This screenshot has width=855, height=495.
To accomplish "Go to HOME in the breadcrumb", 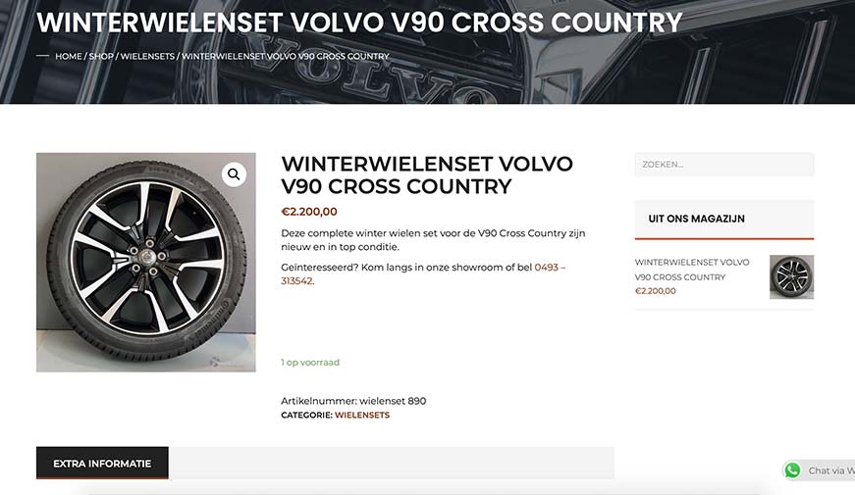I will click(x=68, y=56).
